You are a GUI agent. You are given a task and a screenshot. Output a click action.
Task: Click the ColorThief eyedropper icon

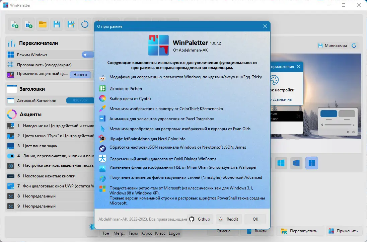pos(102,108)
